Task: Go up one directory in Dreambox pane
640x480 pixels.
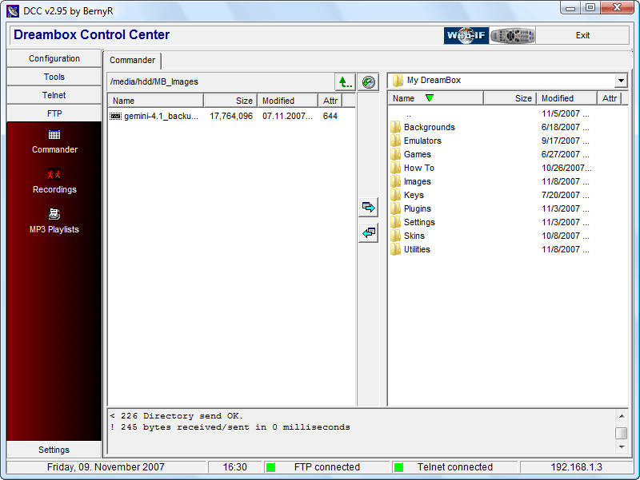Action: point(346,82)
